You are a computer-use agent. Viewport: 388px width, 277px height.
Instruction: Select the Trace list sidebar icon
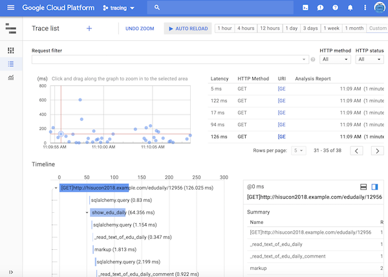[11, 64]
